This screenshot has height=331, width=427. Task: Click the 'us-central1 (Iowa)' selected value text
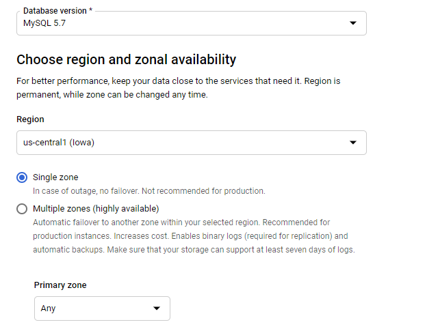[58, 143]
